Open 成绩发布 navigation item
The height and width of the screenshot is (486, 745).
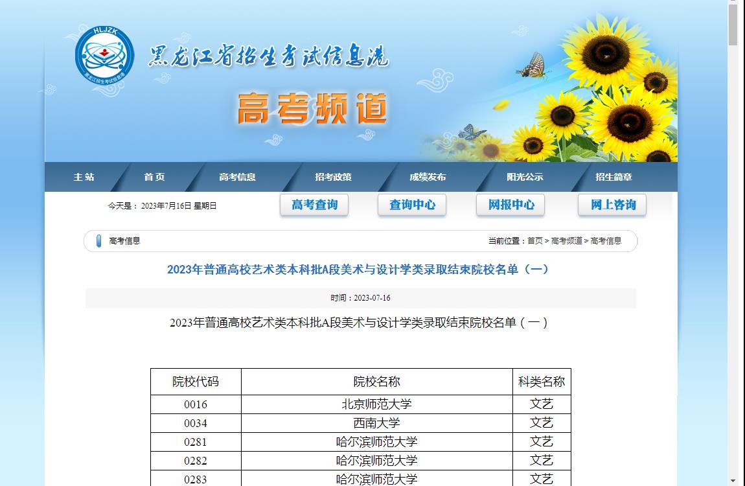coord(428,177)
